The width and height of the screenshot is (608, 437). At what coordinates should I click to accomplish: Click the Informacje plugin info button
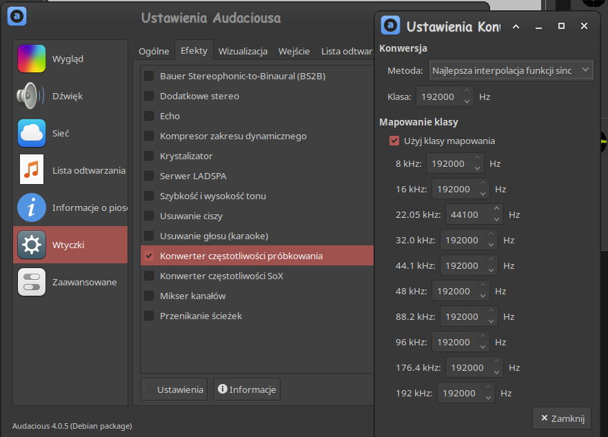point(247,389)
